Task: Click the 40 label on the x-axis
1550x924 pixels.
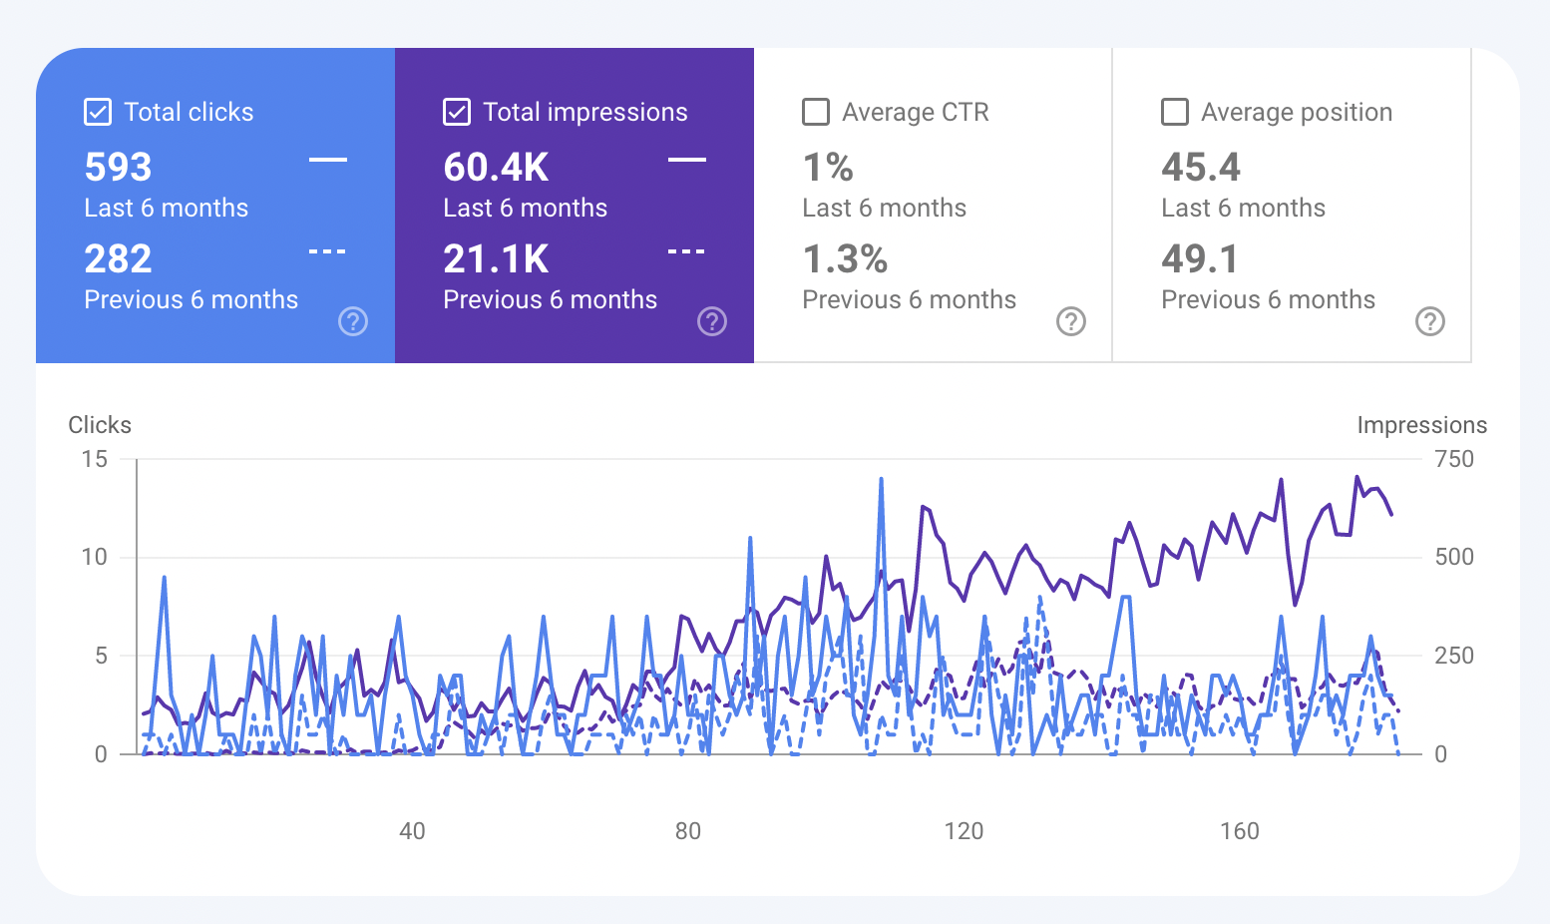Action: [412, 831]
